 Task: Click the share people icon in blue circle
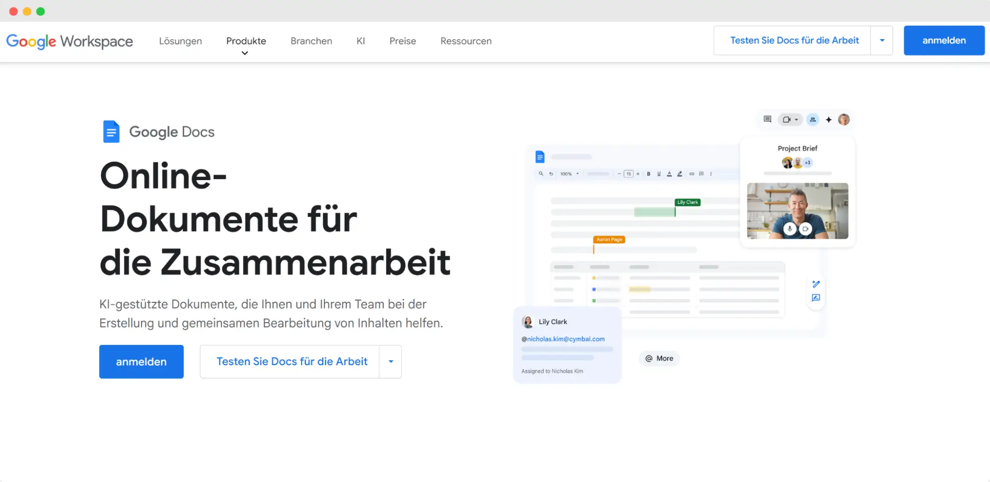pyautogui.click(x=813, y=119)
